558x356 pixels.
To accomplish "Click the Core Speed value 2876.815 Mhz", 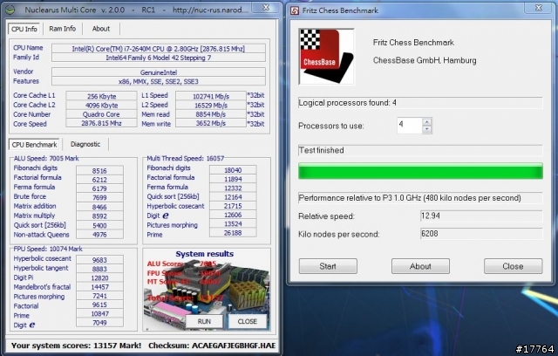I will coord(101,123).
